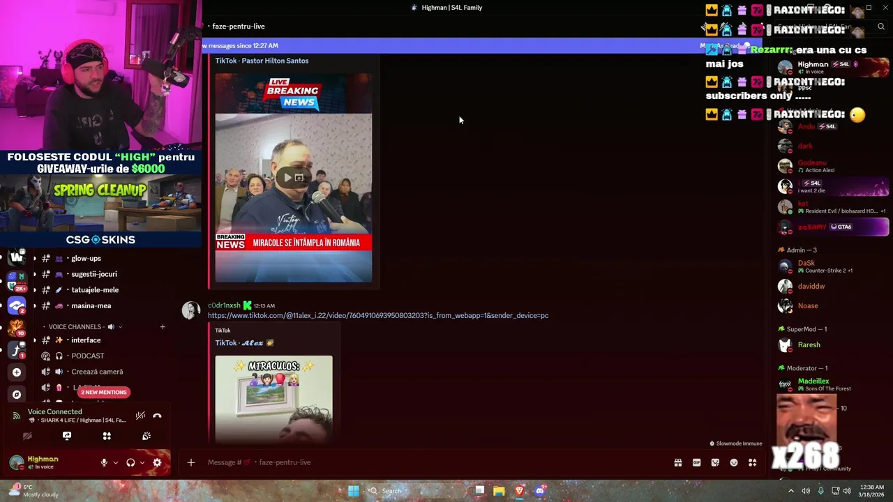
Task: Open member daviddw profile
Action: (811, 287)
